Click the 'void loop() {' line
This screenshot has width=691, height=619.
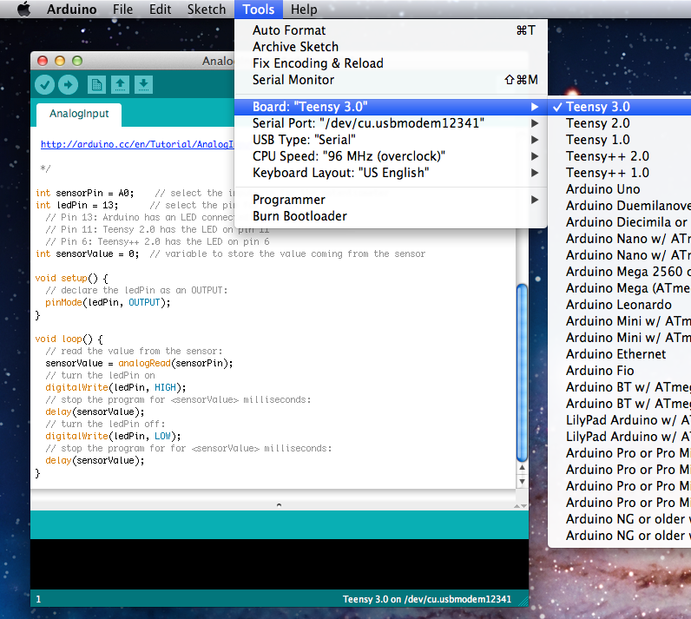click(69, 339)
